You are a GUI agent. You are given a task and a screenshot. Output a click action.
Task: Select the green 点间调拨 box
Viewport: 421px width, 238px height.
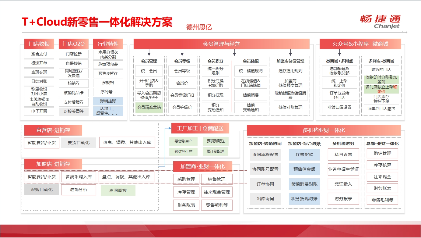click(x=118, y=190)
